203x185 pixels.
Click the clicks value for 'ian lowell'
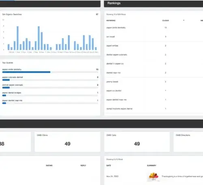(166, 37)
